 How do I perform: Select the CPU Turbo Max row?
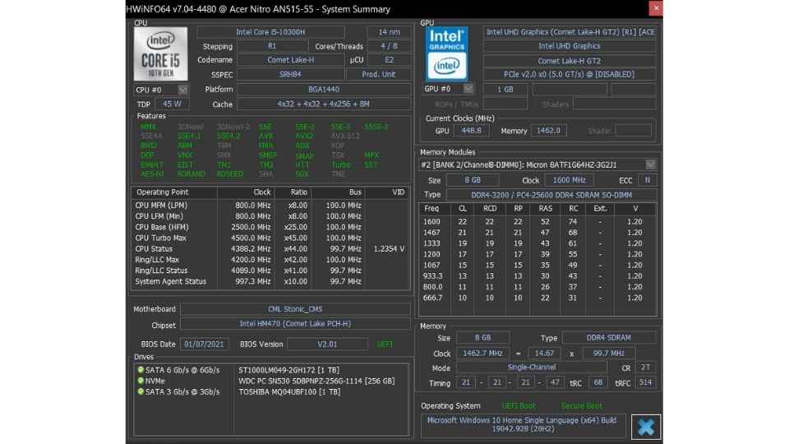[270, 238]
